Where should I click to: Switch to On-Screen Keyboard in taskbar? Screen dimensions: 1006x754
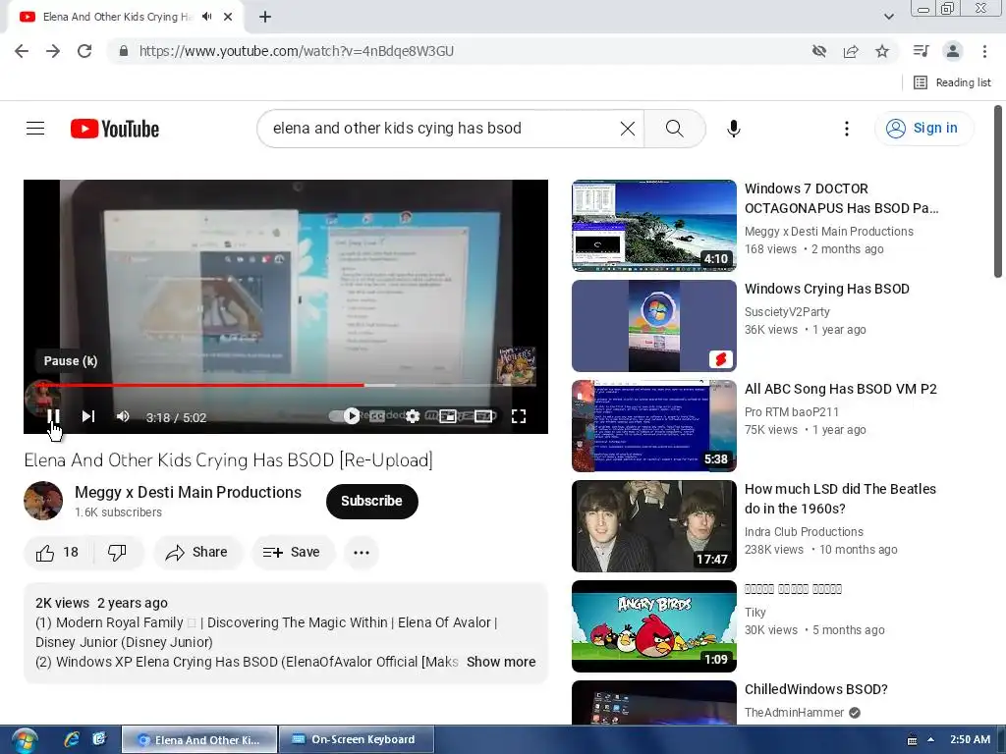pos(356,739)
